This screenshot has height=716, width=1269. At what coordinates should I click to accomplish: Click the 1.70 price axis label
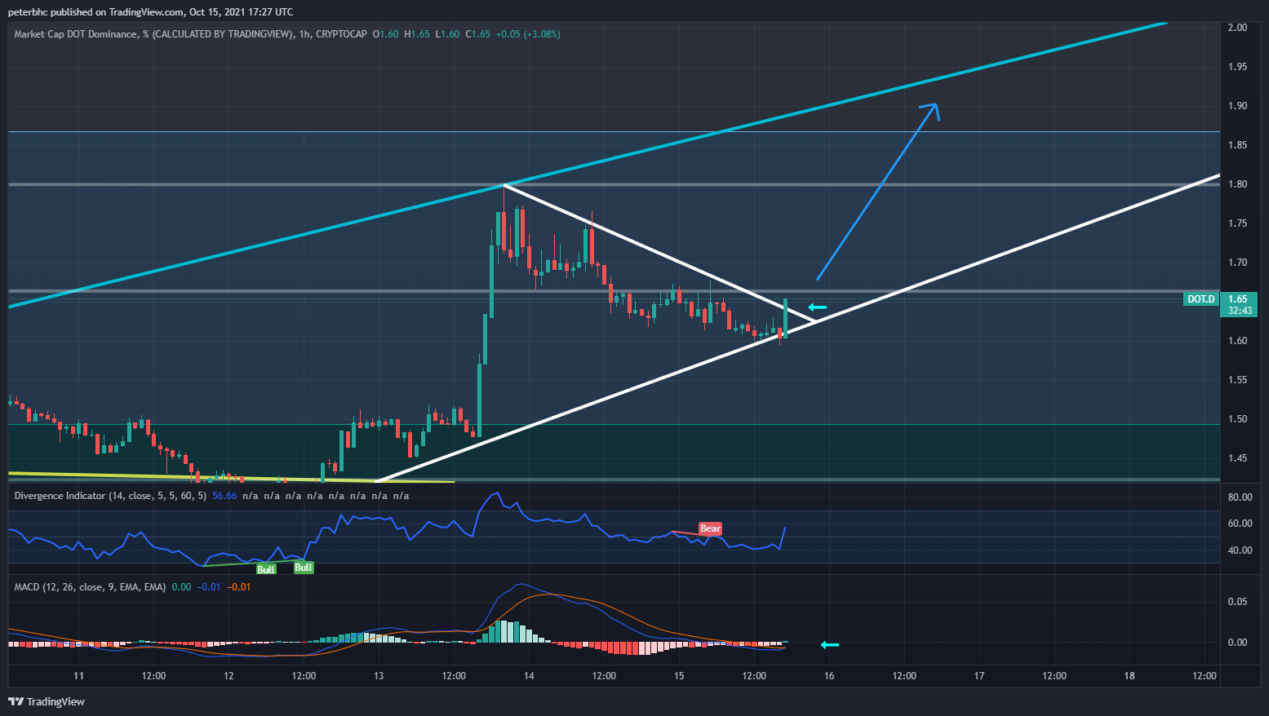1238,263
